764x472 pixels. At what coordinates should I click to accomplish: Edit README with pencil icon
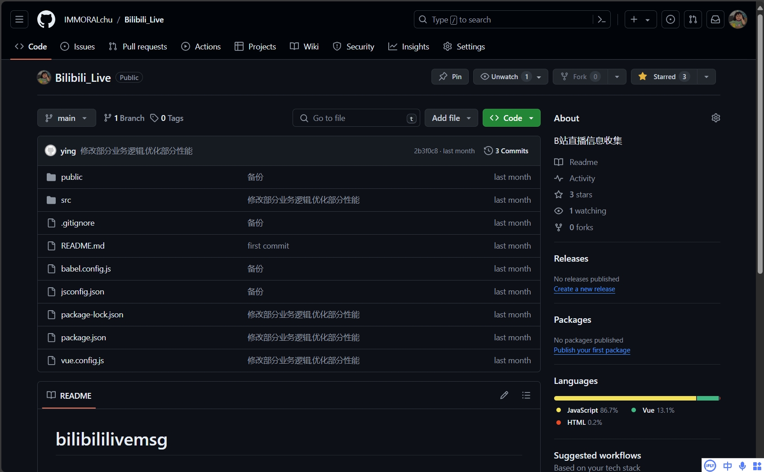pos(504,395)
